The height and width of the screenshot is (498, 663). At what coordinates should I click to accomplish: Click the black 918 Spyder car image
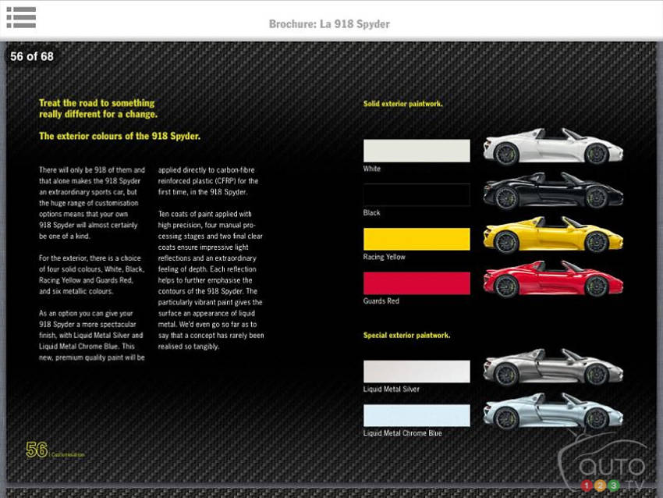coord(553,190)
